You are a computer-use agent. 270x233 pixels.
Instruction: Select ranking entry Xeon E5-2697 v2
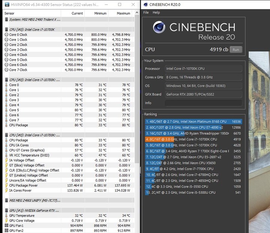click(193, 157)
